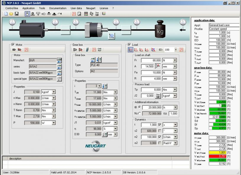Toggle the Motor checkbox
The width and height of the screenshot is (241, 175).
click(13, 45)
